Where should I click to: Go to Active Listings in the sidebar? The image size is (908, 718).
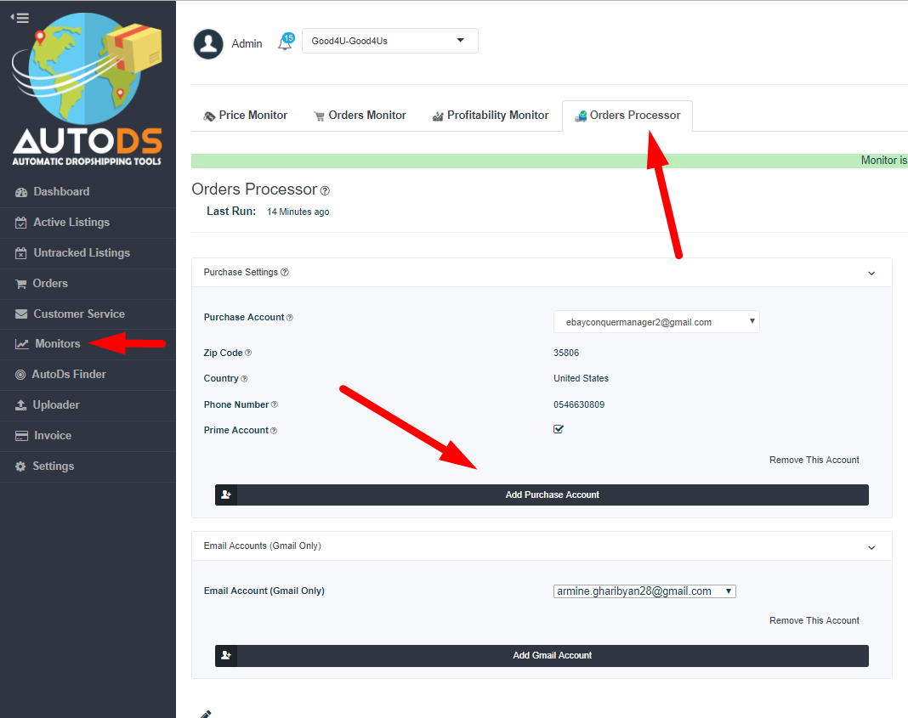click(x=88, y=223)
